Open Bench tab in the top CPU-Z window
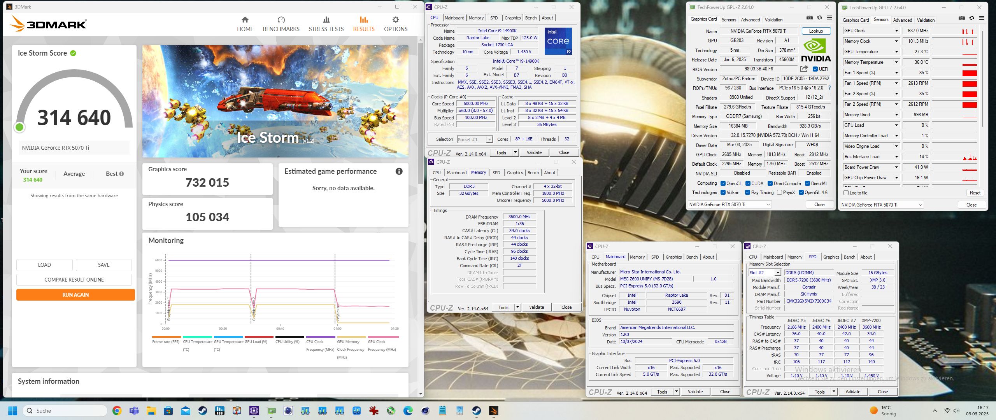 (x=531, y=18)
